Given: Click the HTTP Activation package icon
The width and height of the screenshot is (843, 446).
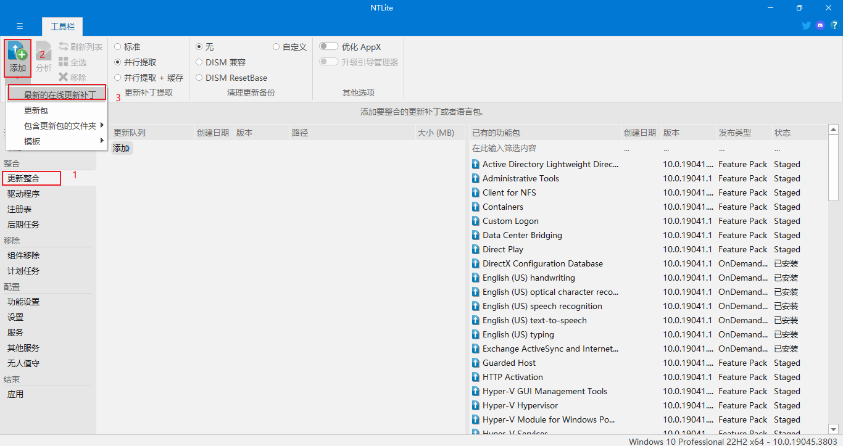Looking at the screenshot, I should (x=476, y=377).
